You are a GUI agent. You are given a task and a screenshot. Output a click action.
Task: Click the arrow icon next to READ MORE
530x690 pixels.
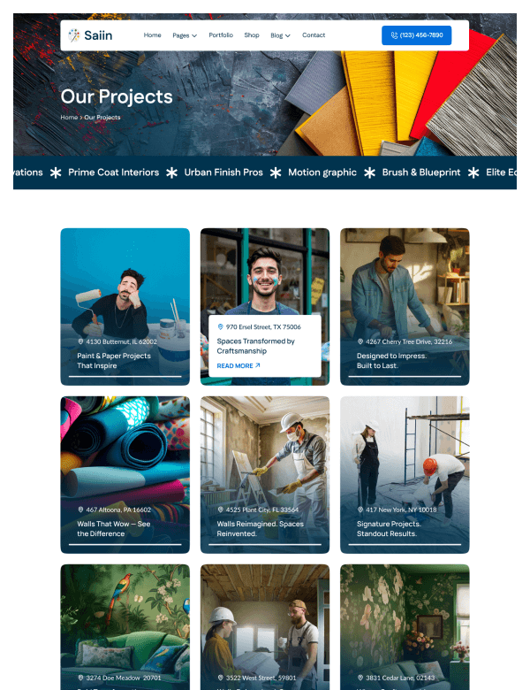click(x=258, y=365)
